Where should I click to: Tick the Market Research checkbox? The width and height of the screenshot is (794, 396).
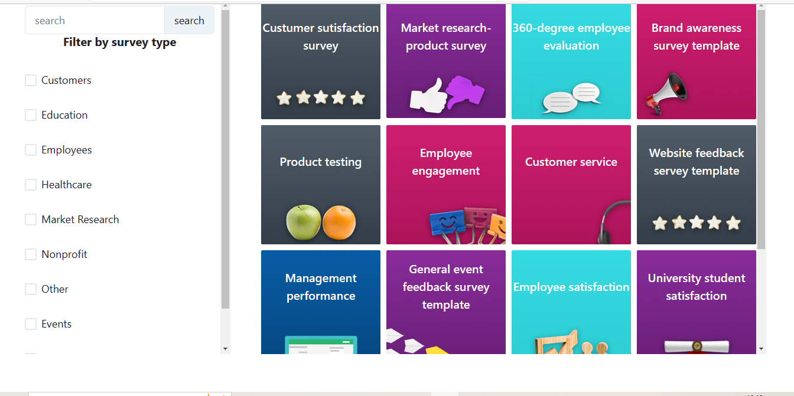(31, 220)
